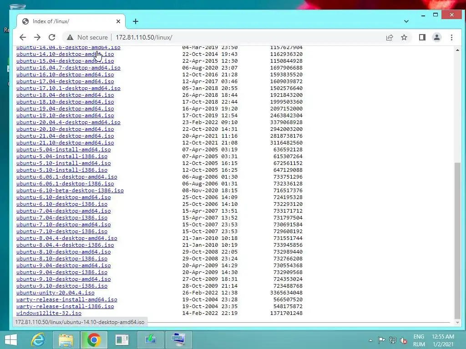Open a new tab with plus button
466x349 pixels.
136,21
